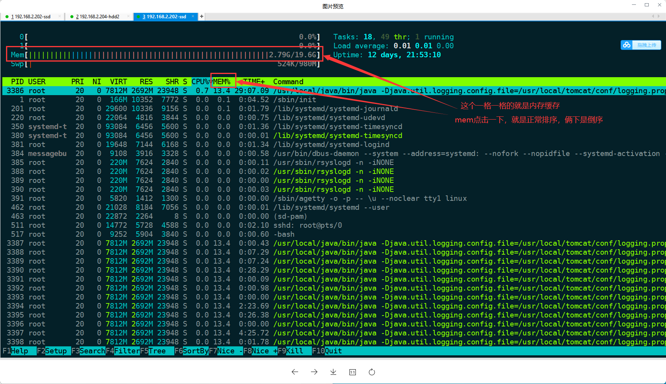This screenshot has height=384, width=666.
Task: Click F3 Search in footer
Action: click(88, 351)
